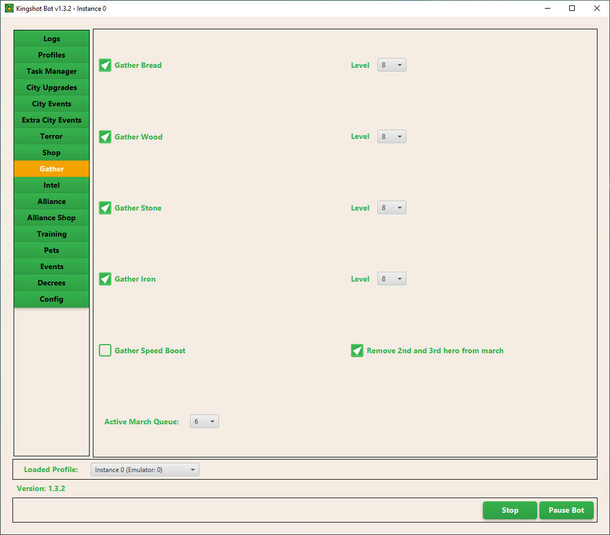This screenshot has width=610, height=535.
Task: Turn off the Gather Iron checkbox
Action: tap(105, 279)
